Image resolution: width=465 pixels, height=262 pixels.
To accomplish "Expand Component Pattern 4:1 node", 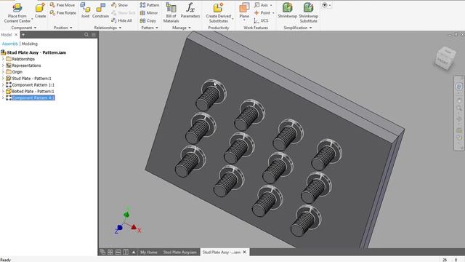I will click(x=3, y=98).
